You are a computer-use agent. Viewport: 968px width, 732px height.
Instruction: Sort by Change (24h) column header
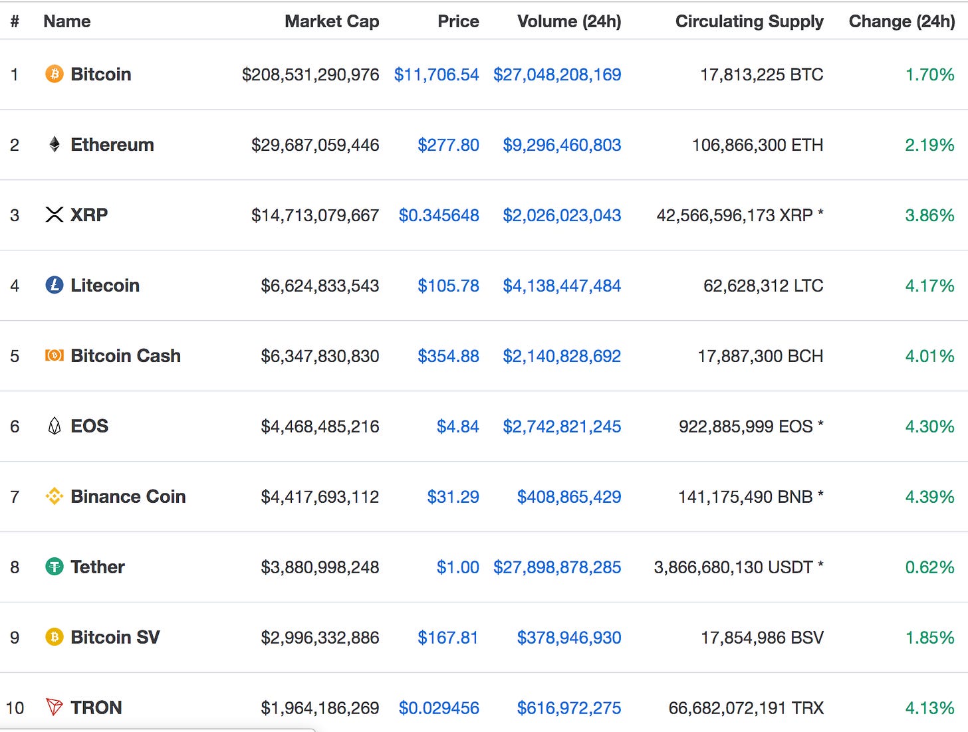[902, 21]
